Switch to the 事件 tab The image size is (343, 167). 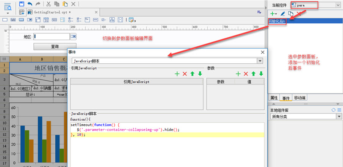point(286,98)
